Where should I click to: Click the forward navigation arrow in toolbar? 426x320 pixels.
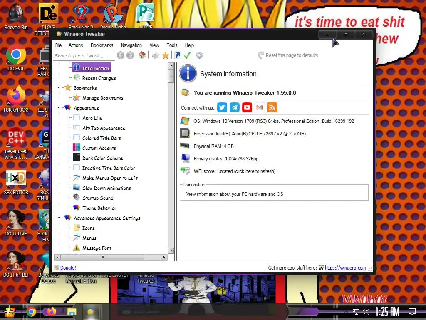click(x=130, y=55)
